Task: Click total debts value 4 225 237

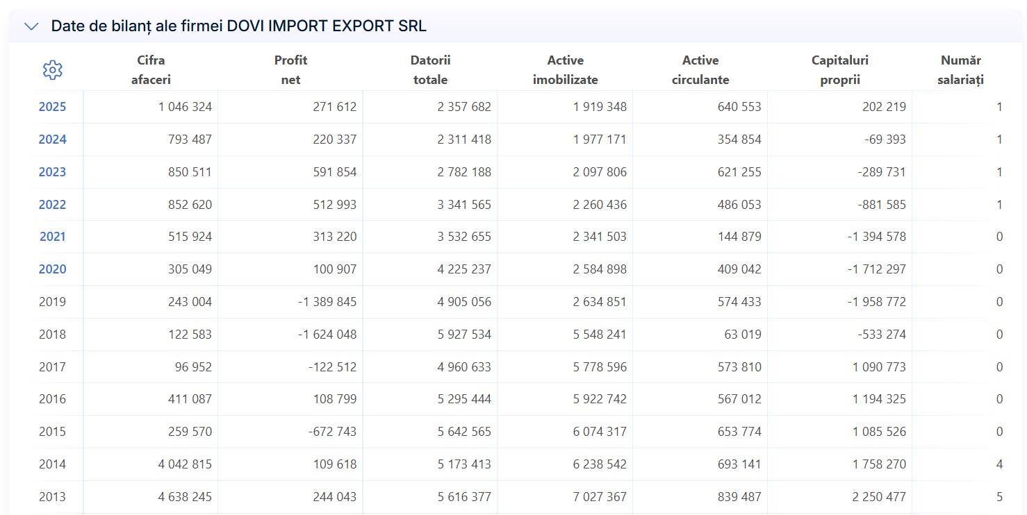Action: (x=464, y=269)
